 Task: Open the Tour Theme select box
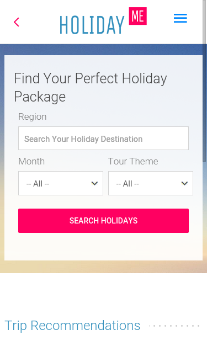coord(151,183)
